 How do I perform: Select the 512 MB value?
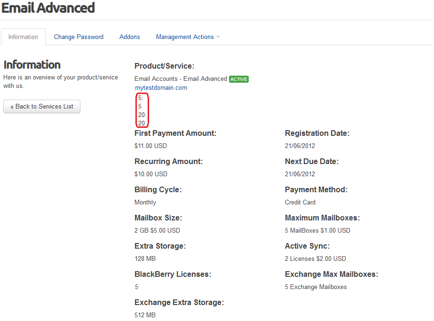click(x=145, y=315)
